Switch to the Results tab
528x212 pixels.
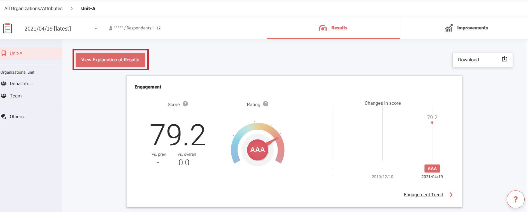coord(333,28)
